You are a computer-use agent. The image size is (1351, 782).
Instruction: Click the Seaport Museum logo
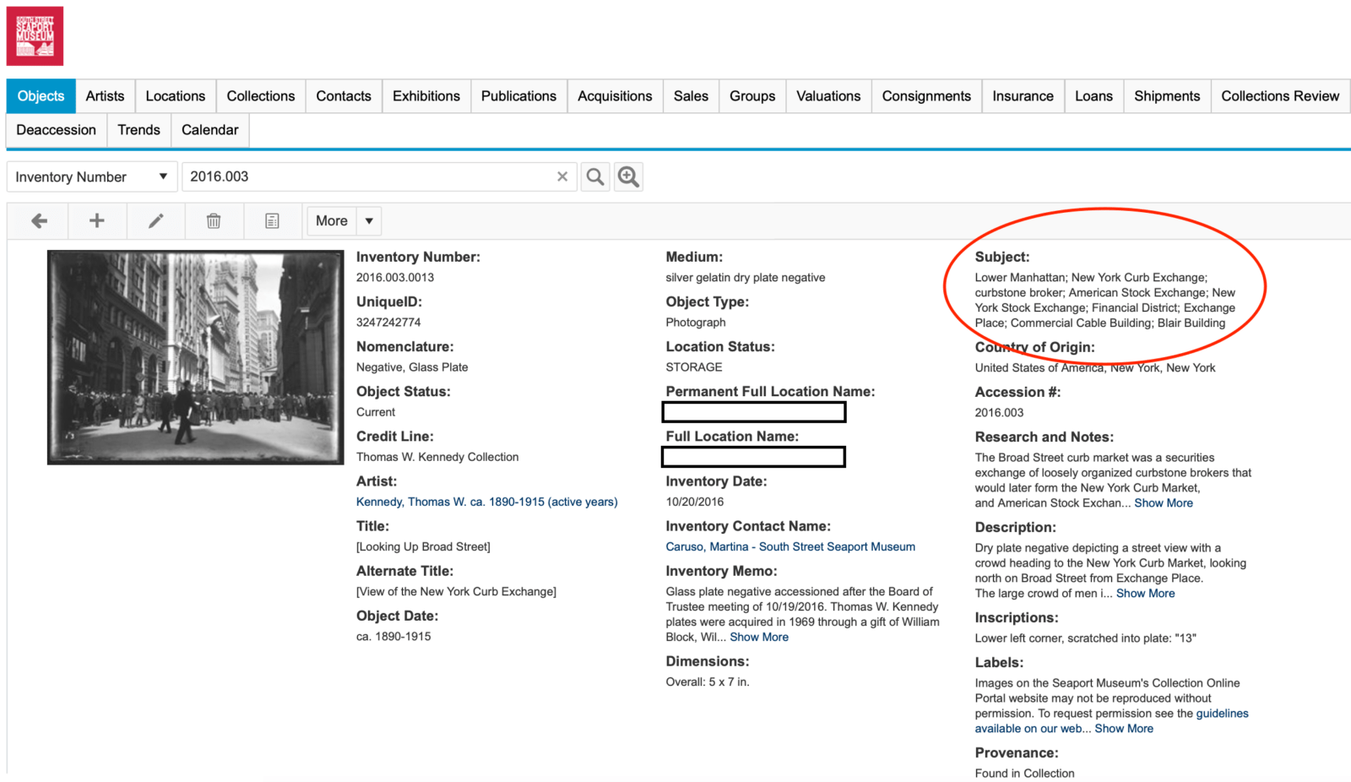point(36,35)
